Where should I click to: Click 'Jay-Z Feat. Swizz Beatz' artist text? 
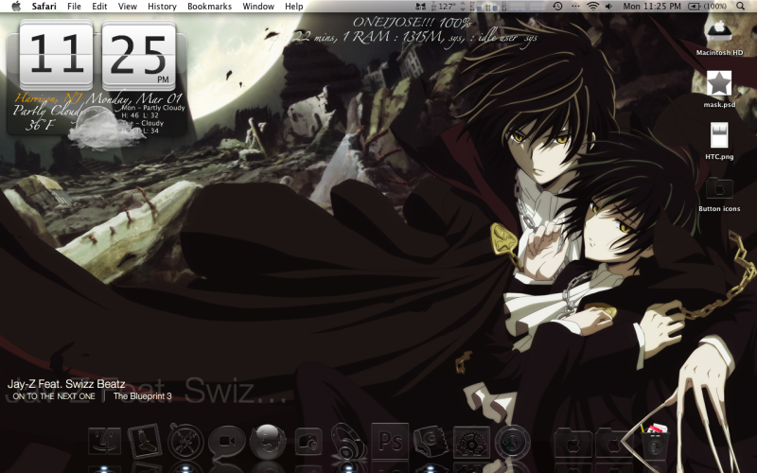pos(66,384)
